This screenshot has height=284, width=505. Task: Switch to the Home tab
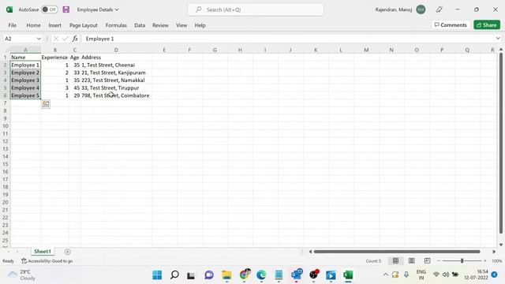33,25
